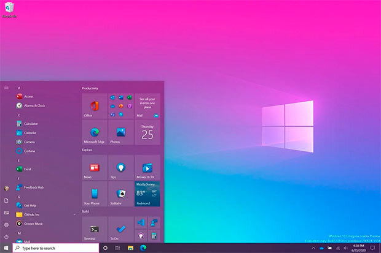Launch the Solitaire tile
The width and height of the screenshot is (381, 253).
click(x=121, y=194)
